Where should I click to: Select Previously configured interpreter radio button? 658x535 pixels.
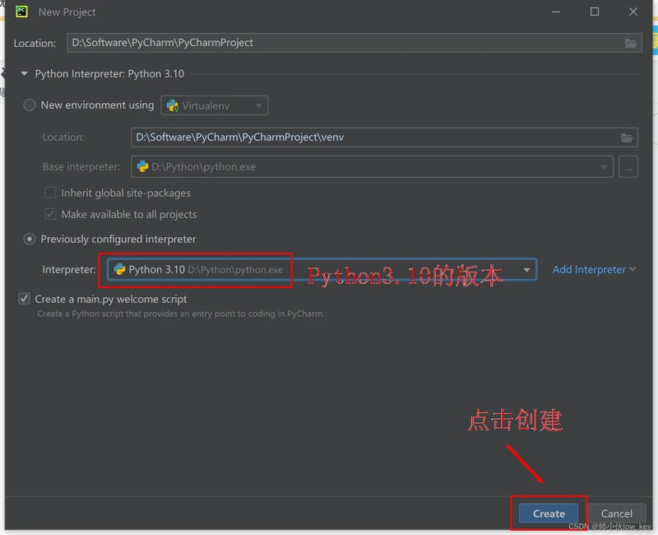pyautogui.click(x=30, y=239)
